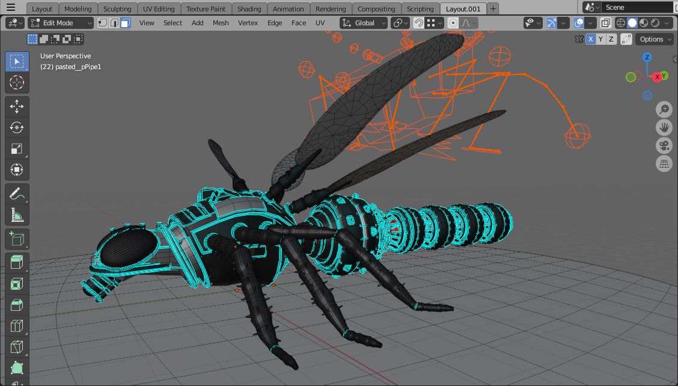Set rendered viewport shading
The width and height of the screenshot is (678, 386).
[655, 23]
